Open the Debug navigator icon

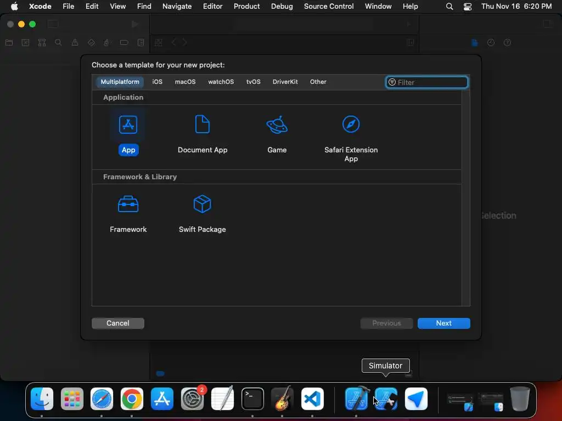tap(106, 43)
